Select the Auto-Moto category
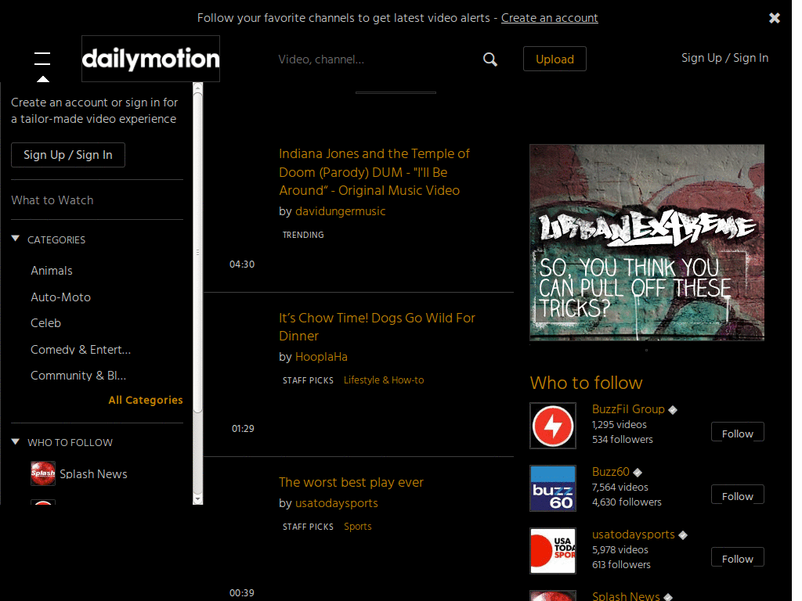This screenshot has width=802, height=601. (x=61, y=297)
